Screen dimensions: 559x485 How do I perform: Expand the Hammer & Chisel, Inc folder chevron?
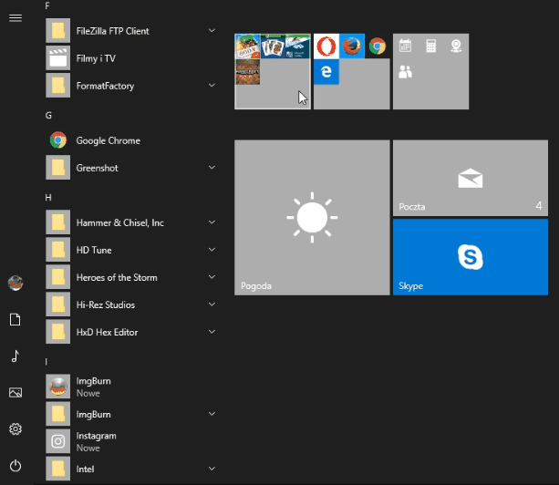212,222
